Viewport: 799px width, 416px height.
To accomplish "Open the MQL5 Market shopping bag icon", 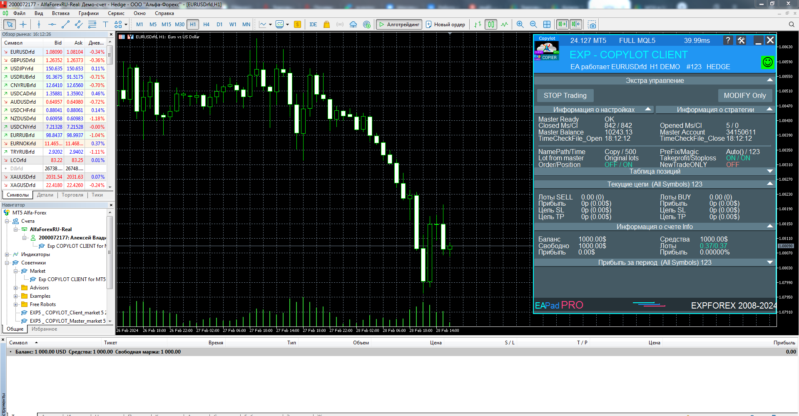I will tap(326, 25).
